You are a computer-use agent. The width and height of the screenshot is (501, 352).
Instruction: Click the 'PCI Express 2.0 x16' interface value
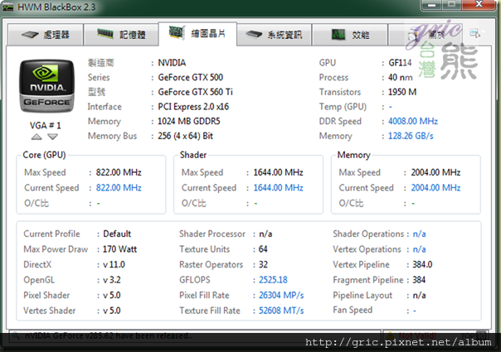(x=193, y=107)
